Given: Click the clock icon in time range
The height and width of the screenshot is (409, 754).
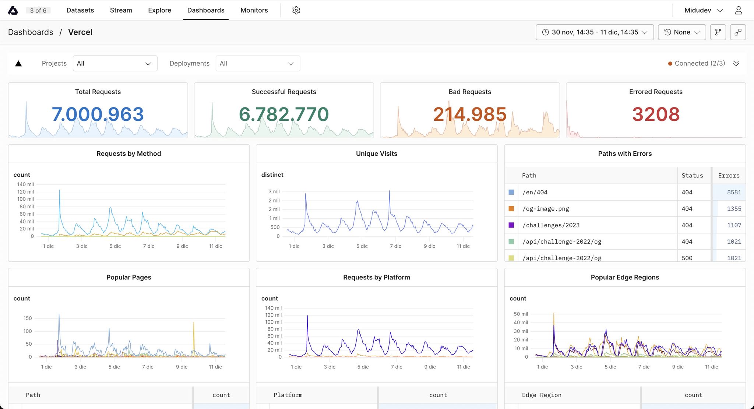Looking at the screenshot, I should click(x=546, y=32).
